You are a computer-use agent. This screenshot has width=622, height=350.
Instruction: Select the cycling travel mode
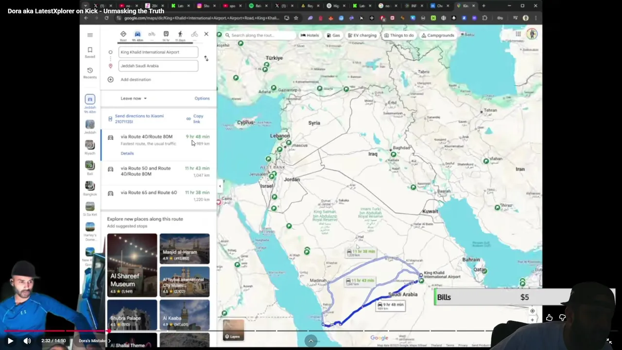tap(194, 35)
